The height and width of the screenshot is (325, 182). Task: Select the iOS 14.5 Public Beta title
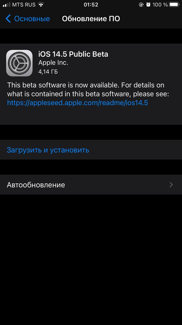(x=73, y=54)
